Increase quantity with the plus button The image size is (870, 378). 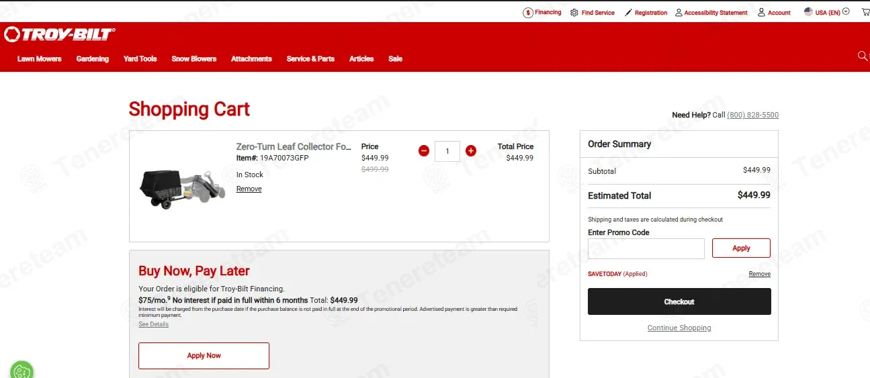(471, 151)
